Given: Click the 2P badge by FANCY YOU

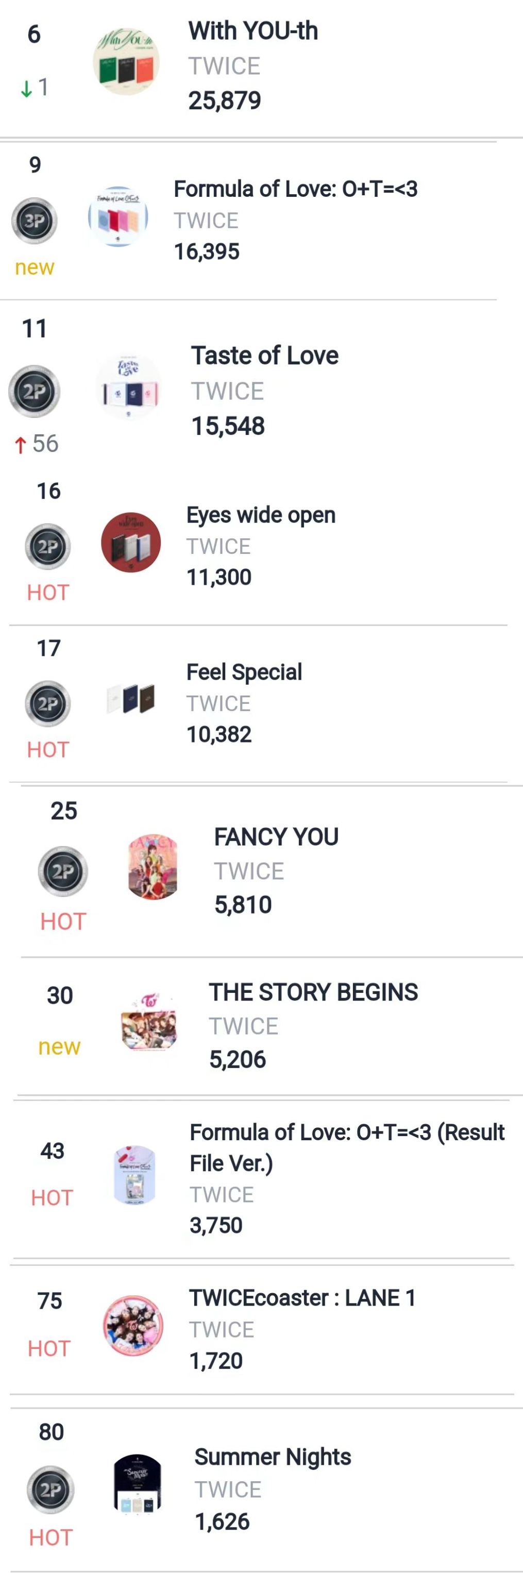Looking at the screenshot, I should coord(63,871).
